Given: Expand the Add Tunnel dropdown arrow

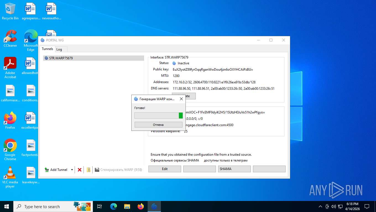Looking at the screenshot, I should pyautogui.click(x=72, y=170).
